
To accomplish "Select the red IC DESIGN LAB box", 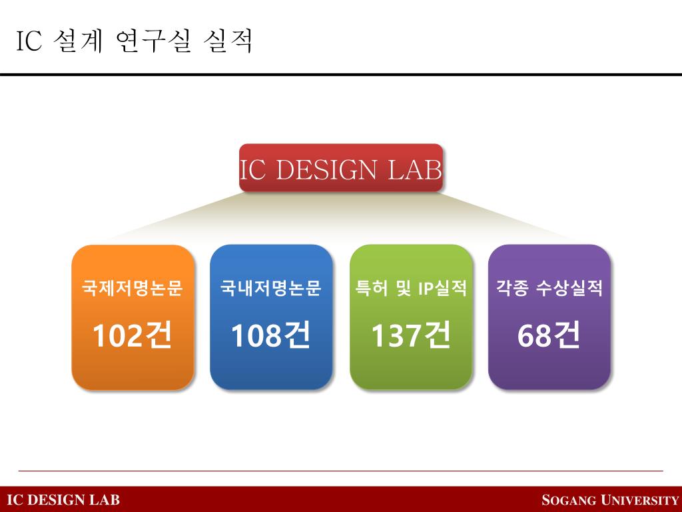I will pyautogui.click(x=341, y=168).
